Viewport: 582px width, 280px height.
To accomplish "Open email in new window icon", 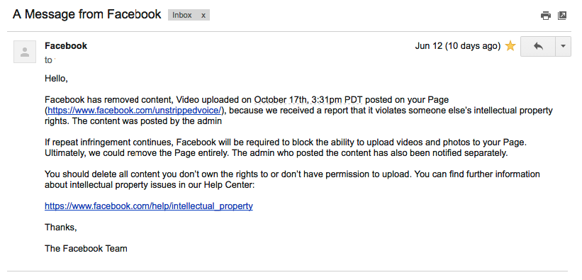I will click(562, 16).
